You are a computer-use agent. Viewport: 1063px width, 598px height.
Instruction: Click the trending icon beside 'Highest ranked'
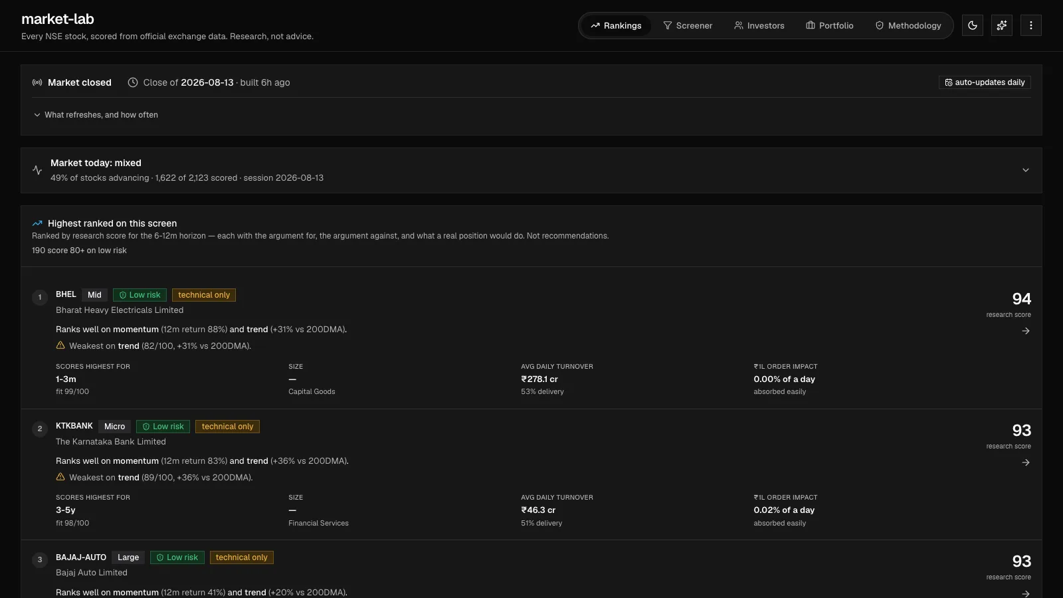(37, 223)
